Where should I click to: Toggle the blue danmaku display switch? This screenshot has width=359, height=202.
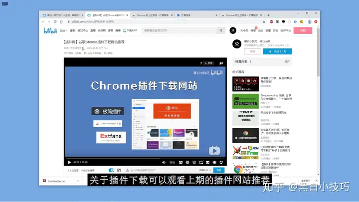tap(111, 170)
